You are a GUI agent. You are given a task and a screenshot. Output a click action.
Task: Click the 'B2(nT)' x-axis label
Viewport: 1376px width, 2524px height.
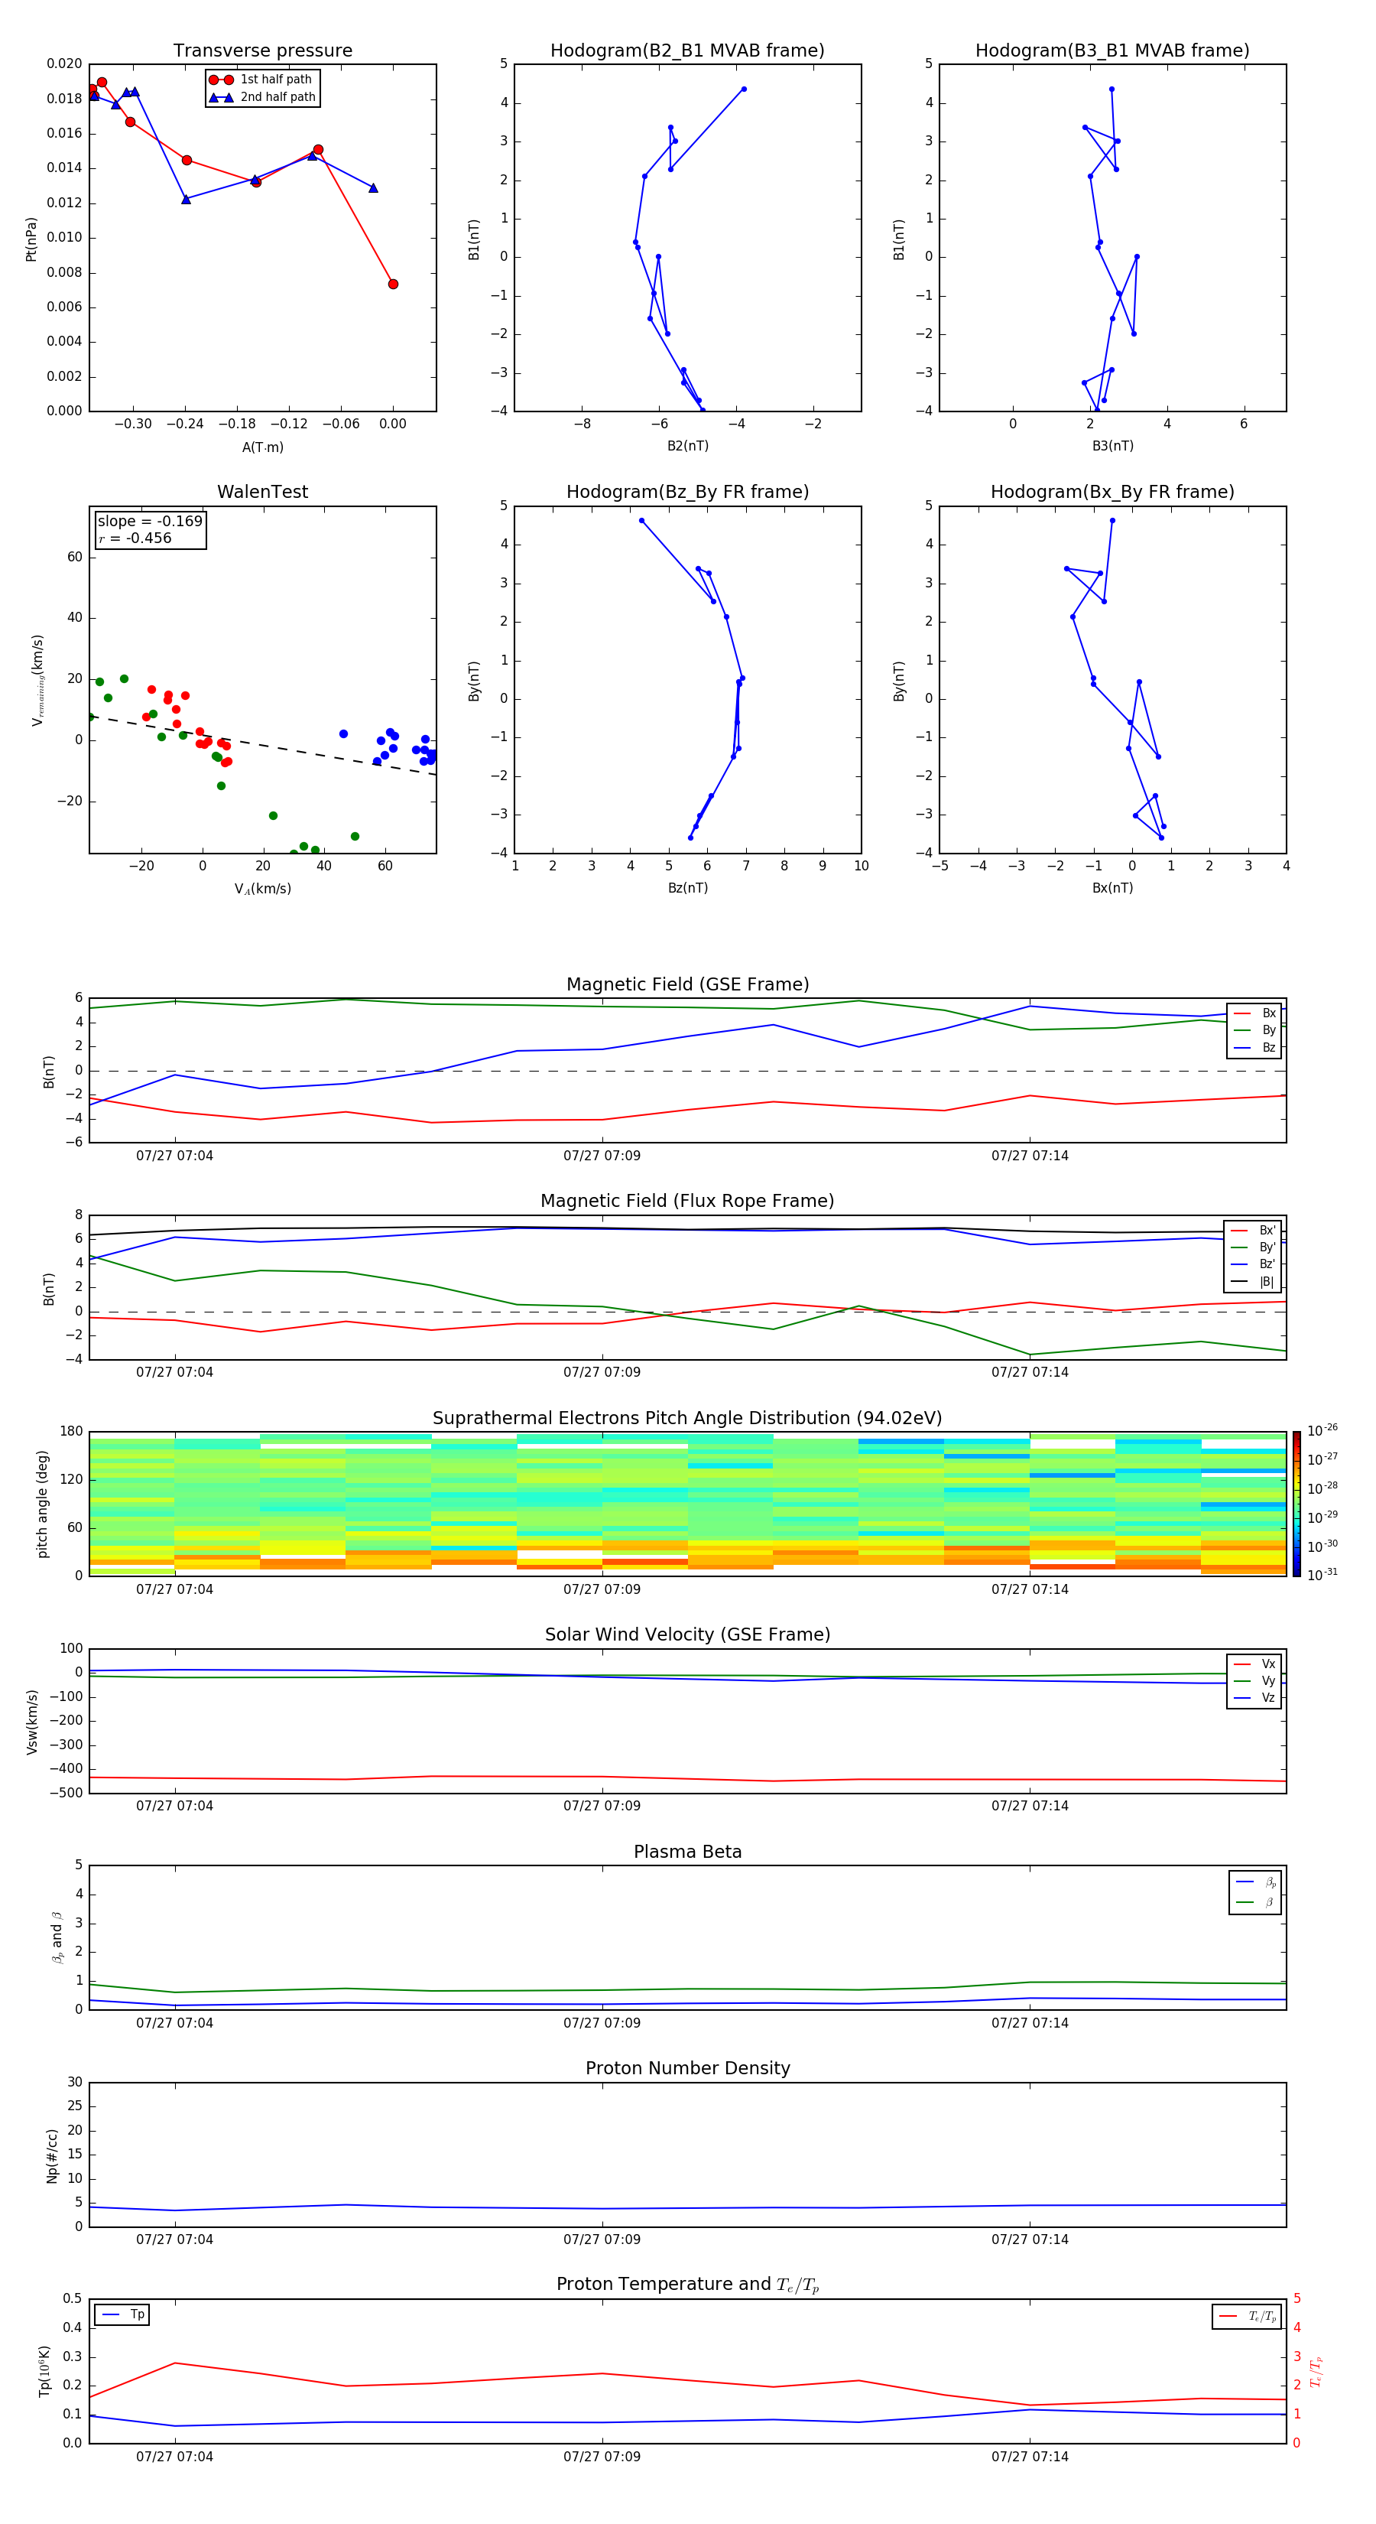coord(687,446)
